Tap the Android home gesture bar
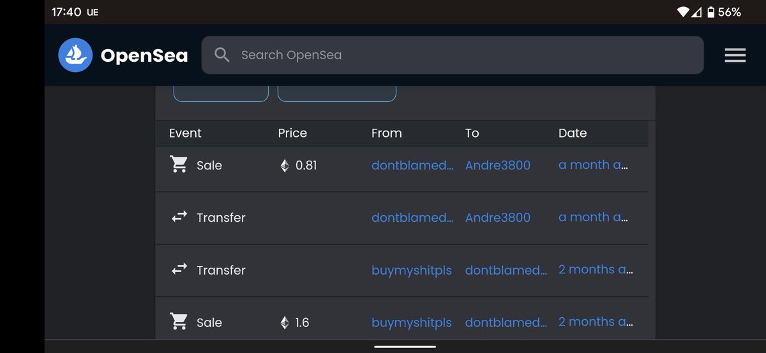The width and height of the screenshot is (766, 353). pyautogui.click(x=405, y=347)
